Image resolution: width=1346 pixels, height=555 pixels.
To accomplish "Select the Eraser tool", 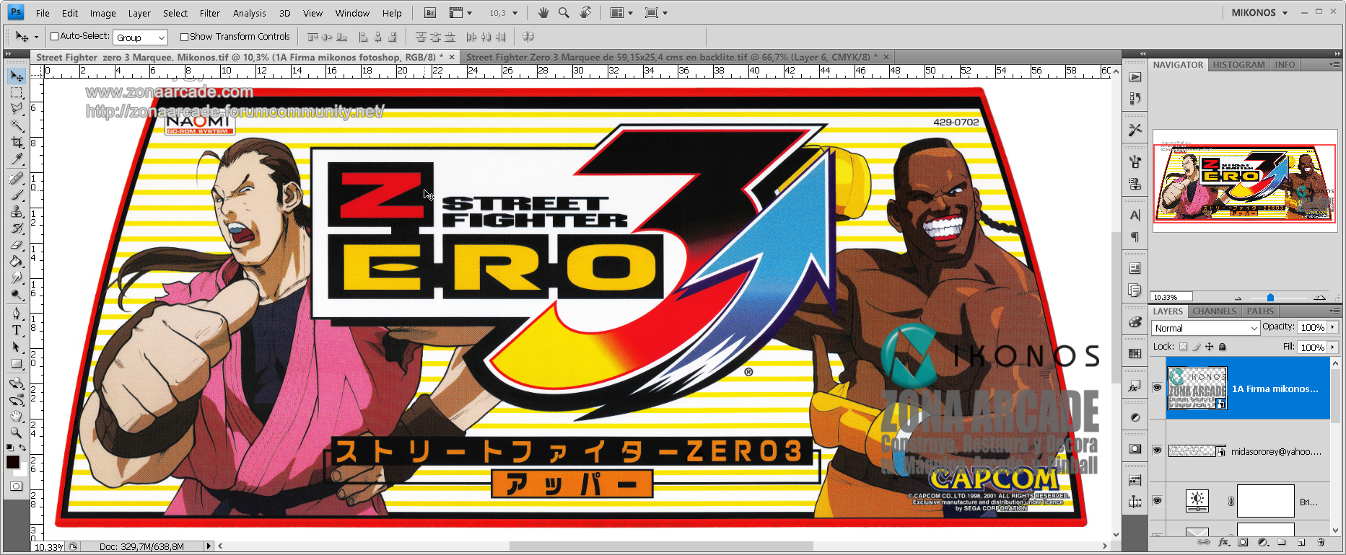I will coord(17,245).
